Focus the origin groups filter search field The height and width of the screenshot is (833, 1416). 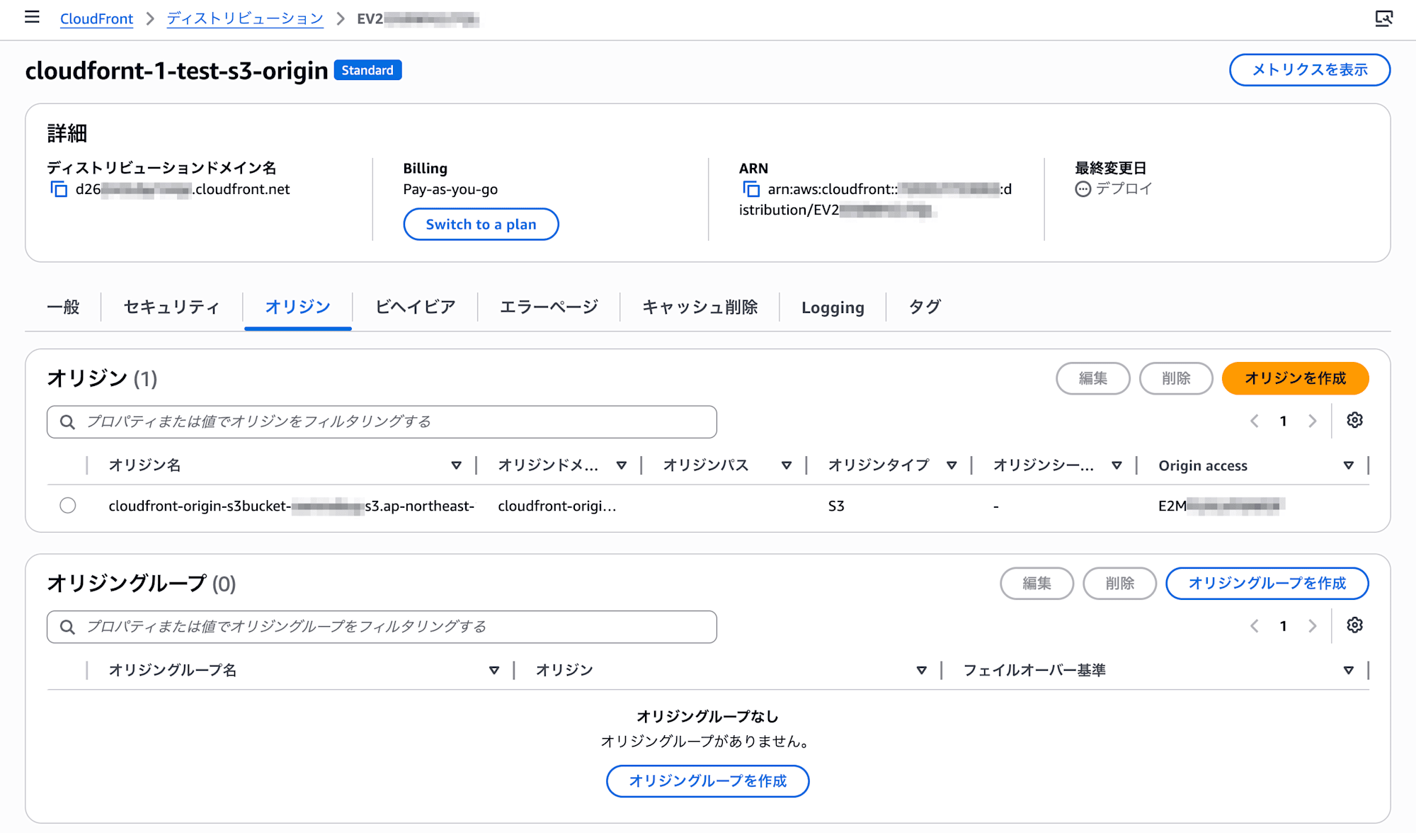tap(382, 627)
